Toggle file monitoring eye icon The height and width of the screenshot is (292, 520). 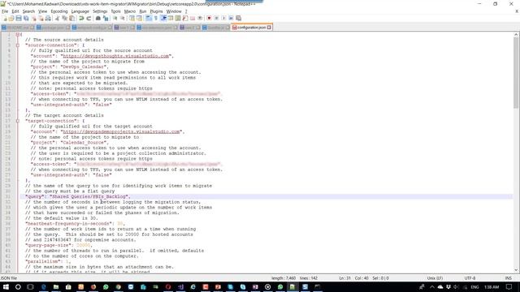coord(201,18)
